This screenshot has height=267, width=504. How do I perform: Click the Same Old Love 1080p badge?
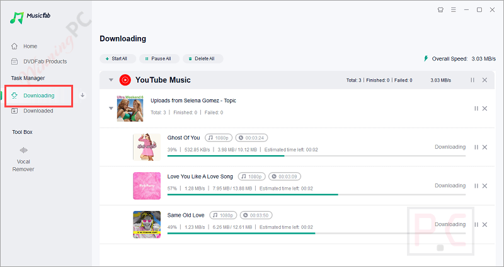(223, 215)
